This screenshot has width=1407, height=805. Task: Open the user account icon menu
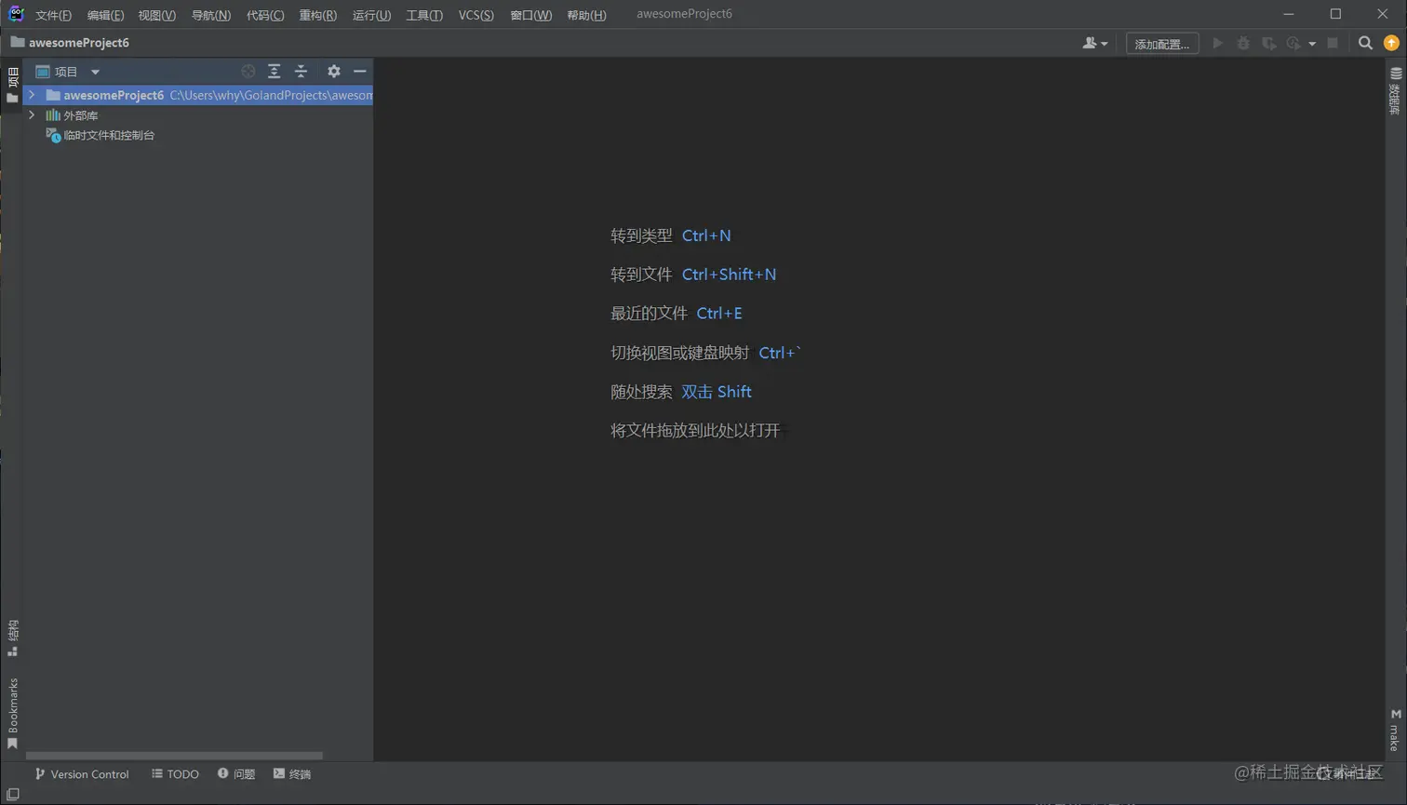click(1095, 43)
